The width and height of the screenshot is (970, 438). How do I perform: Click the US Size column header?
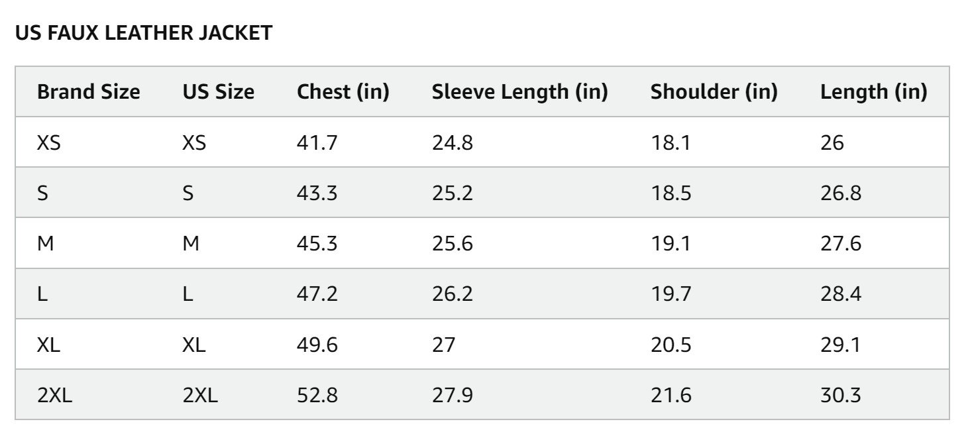coord(218,92)
